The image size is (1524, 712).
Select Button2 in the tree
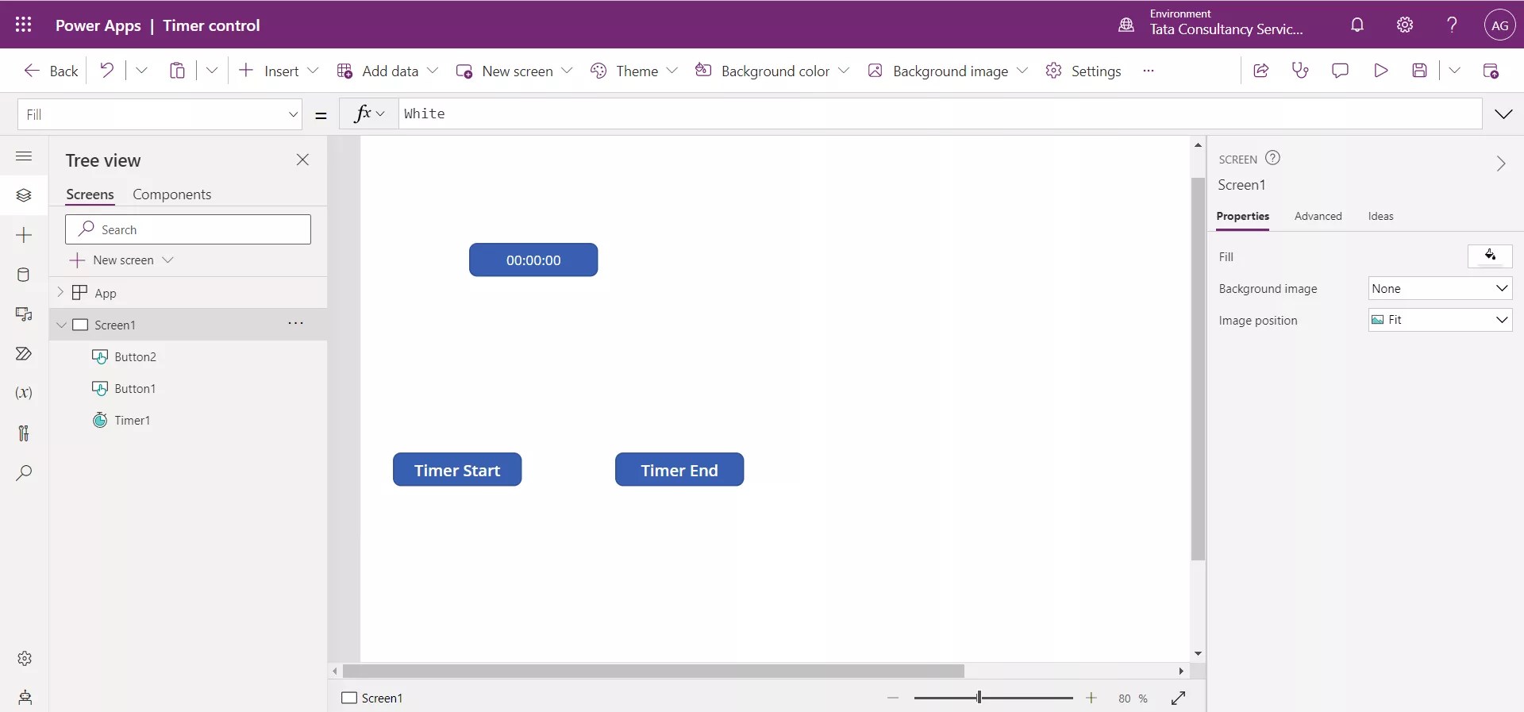click(x=135, y=356)
